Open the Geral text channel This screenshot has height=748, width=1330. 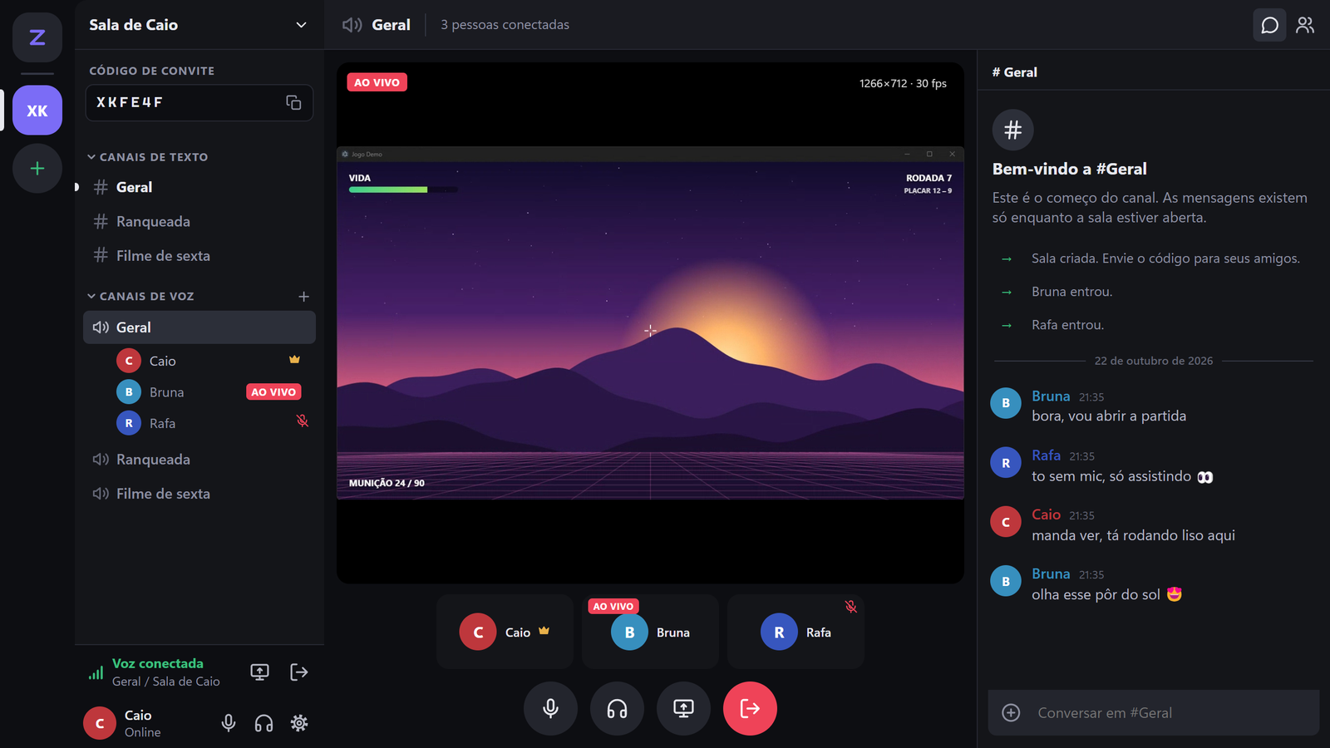tap(199, 187)
